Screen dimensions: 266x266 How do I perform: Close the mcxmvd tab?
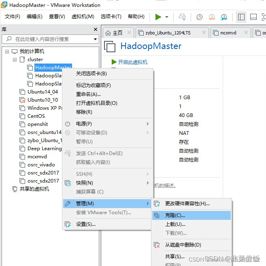246,32
